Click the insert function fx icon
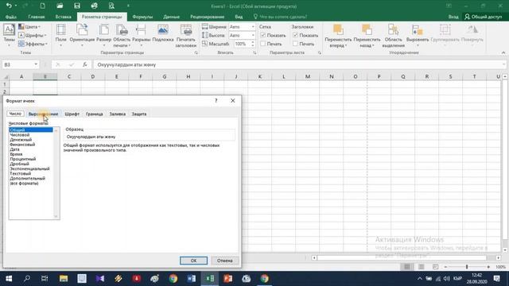 coord(85,64)
